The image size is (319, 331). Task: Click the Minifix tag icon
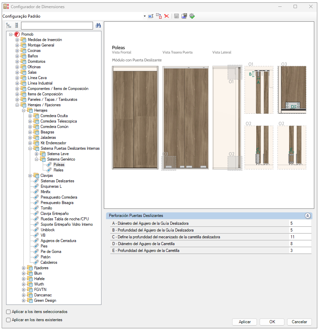(x=36, y=192)
